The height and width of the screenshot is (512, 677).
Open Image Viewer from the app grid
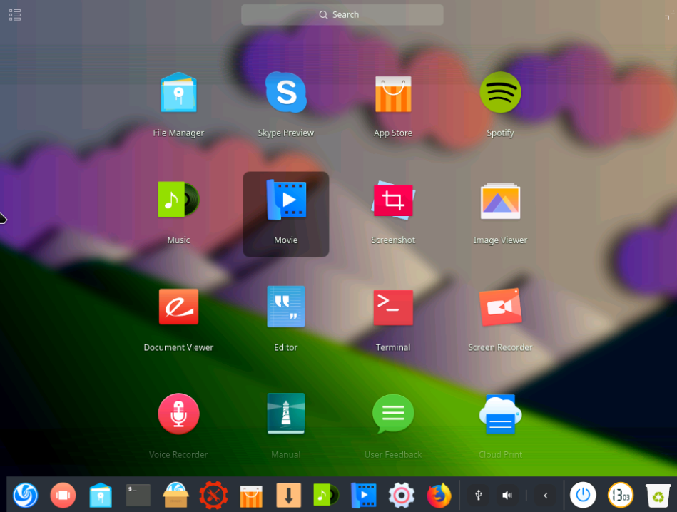click(x=500, y=200)
